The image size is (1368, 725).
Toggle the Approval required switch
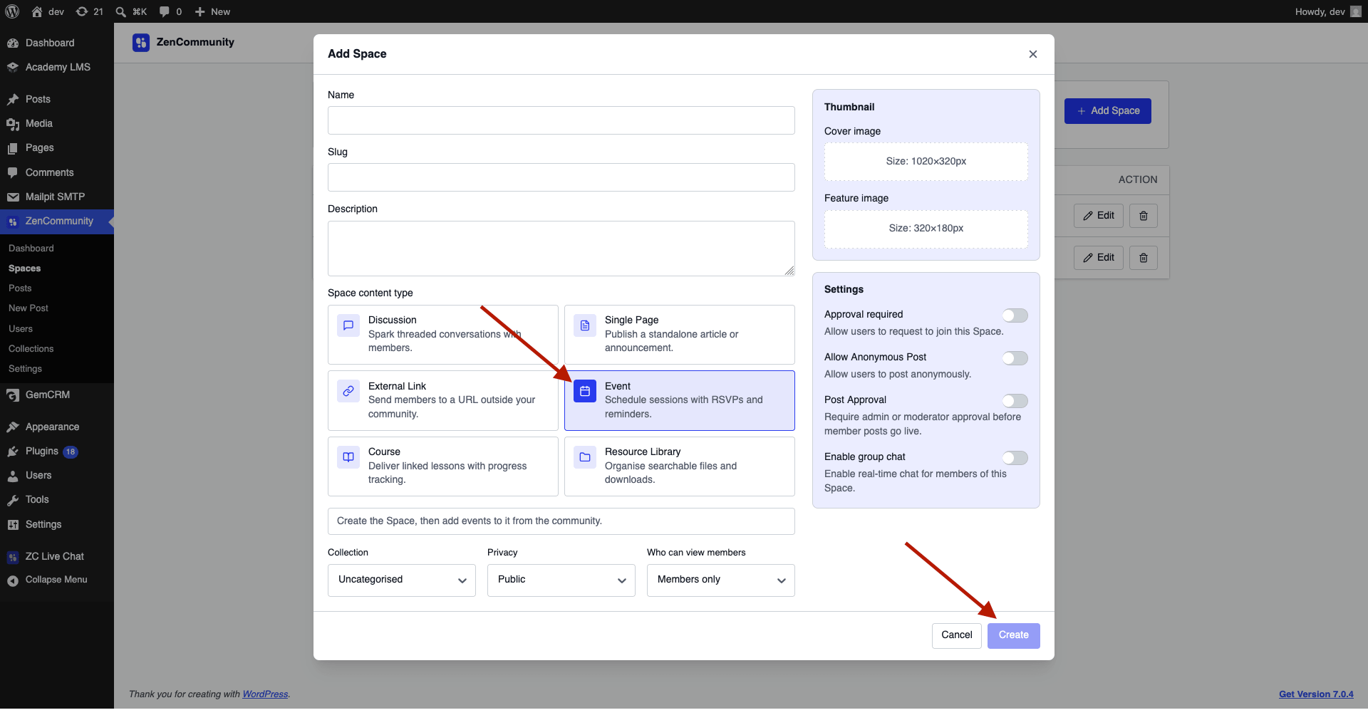click(1015, 315)
